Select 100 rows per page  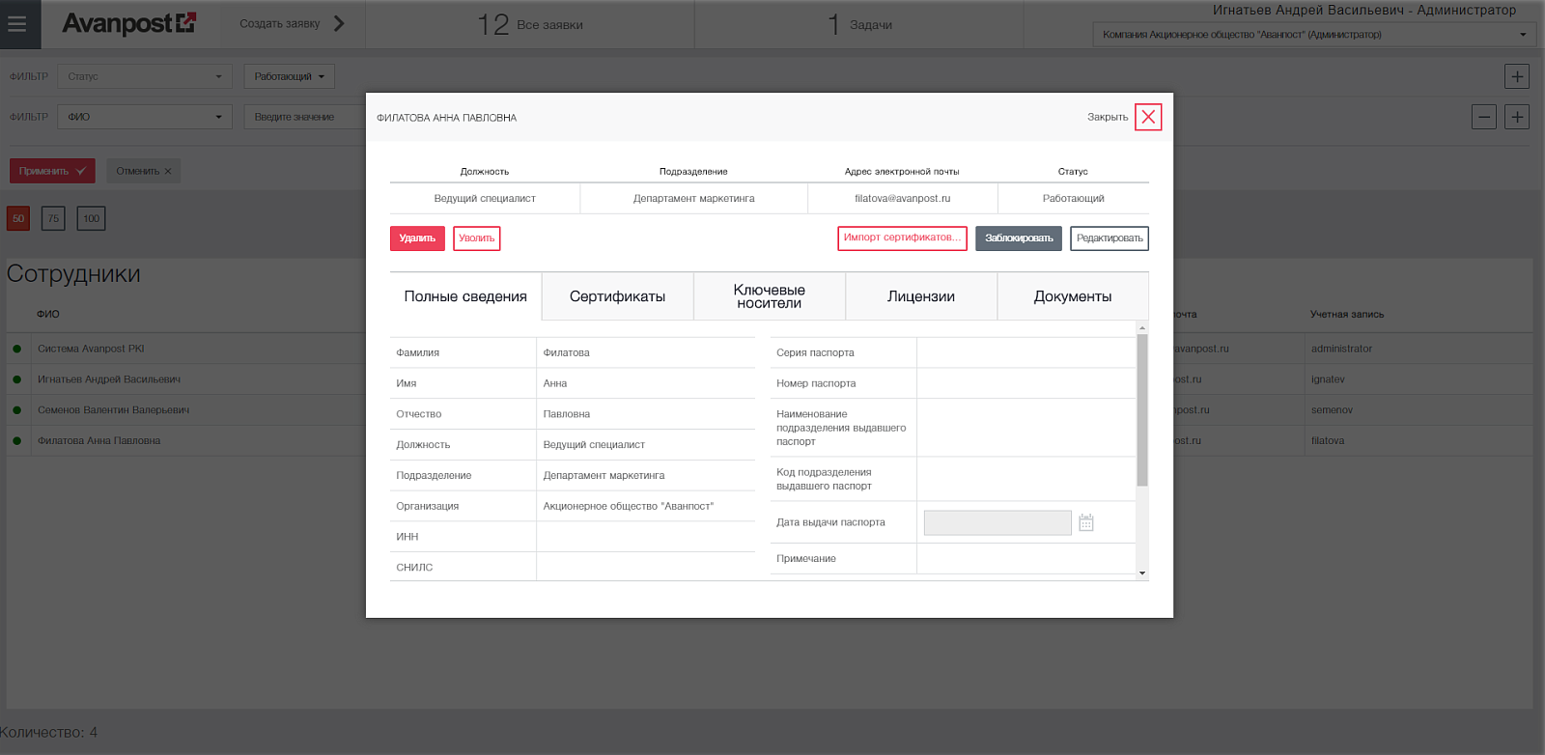(x=91, y=218)
